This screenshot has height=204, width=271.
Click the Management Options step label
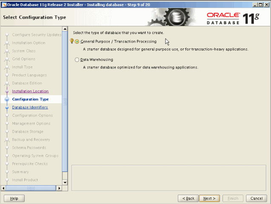coord(31,124)
